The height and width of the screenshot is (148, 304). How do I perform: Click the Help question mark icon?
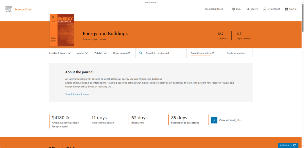click(233, 9)
